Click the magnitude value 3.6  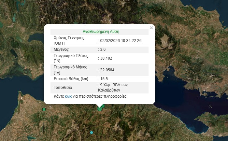(103, 49)
